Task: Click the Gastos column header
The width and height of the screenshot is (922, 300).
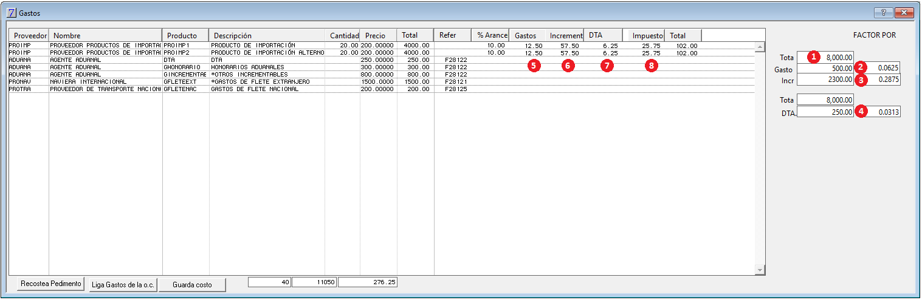Action: [x=527, y=35]
